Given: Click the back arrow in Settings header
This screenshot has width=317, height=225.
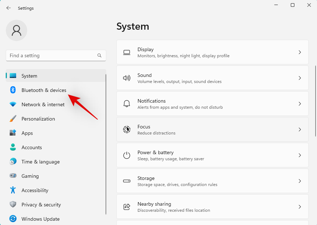Looking at the screenshot, I should click(x=9, y=8).
